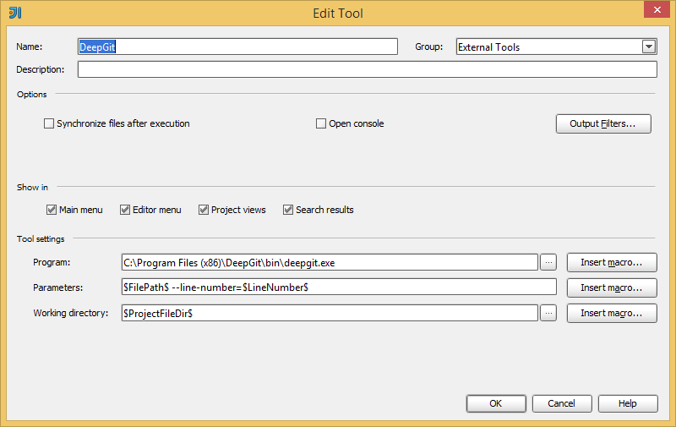The height and width of the screenshot is (427, 676).
Task: Insert macro for the Program field
Action: pos(611,263)
